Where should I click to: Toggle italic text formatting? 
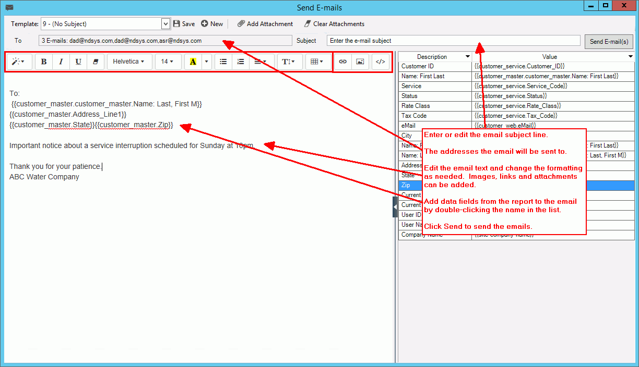pyautogui.click(x=61, y=62)
